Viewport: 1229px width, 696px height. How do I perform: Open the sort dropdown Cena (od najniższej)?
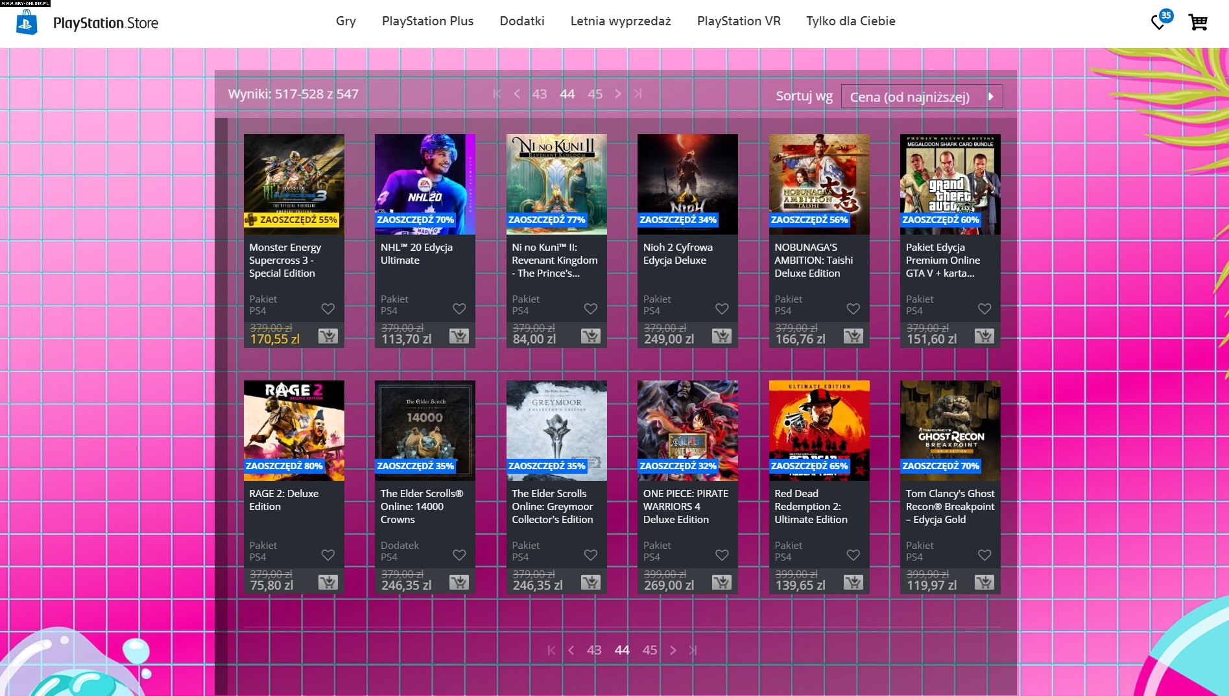pos(921,97)
